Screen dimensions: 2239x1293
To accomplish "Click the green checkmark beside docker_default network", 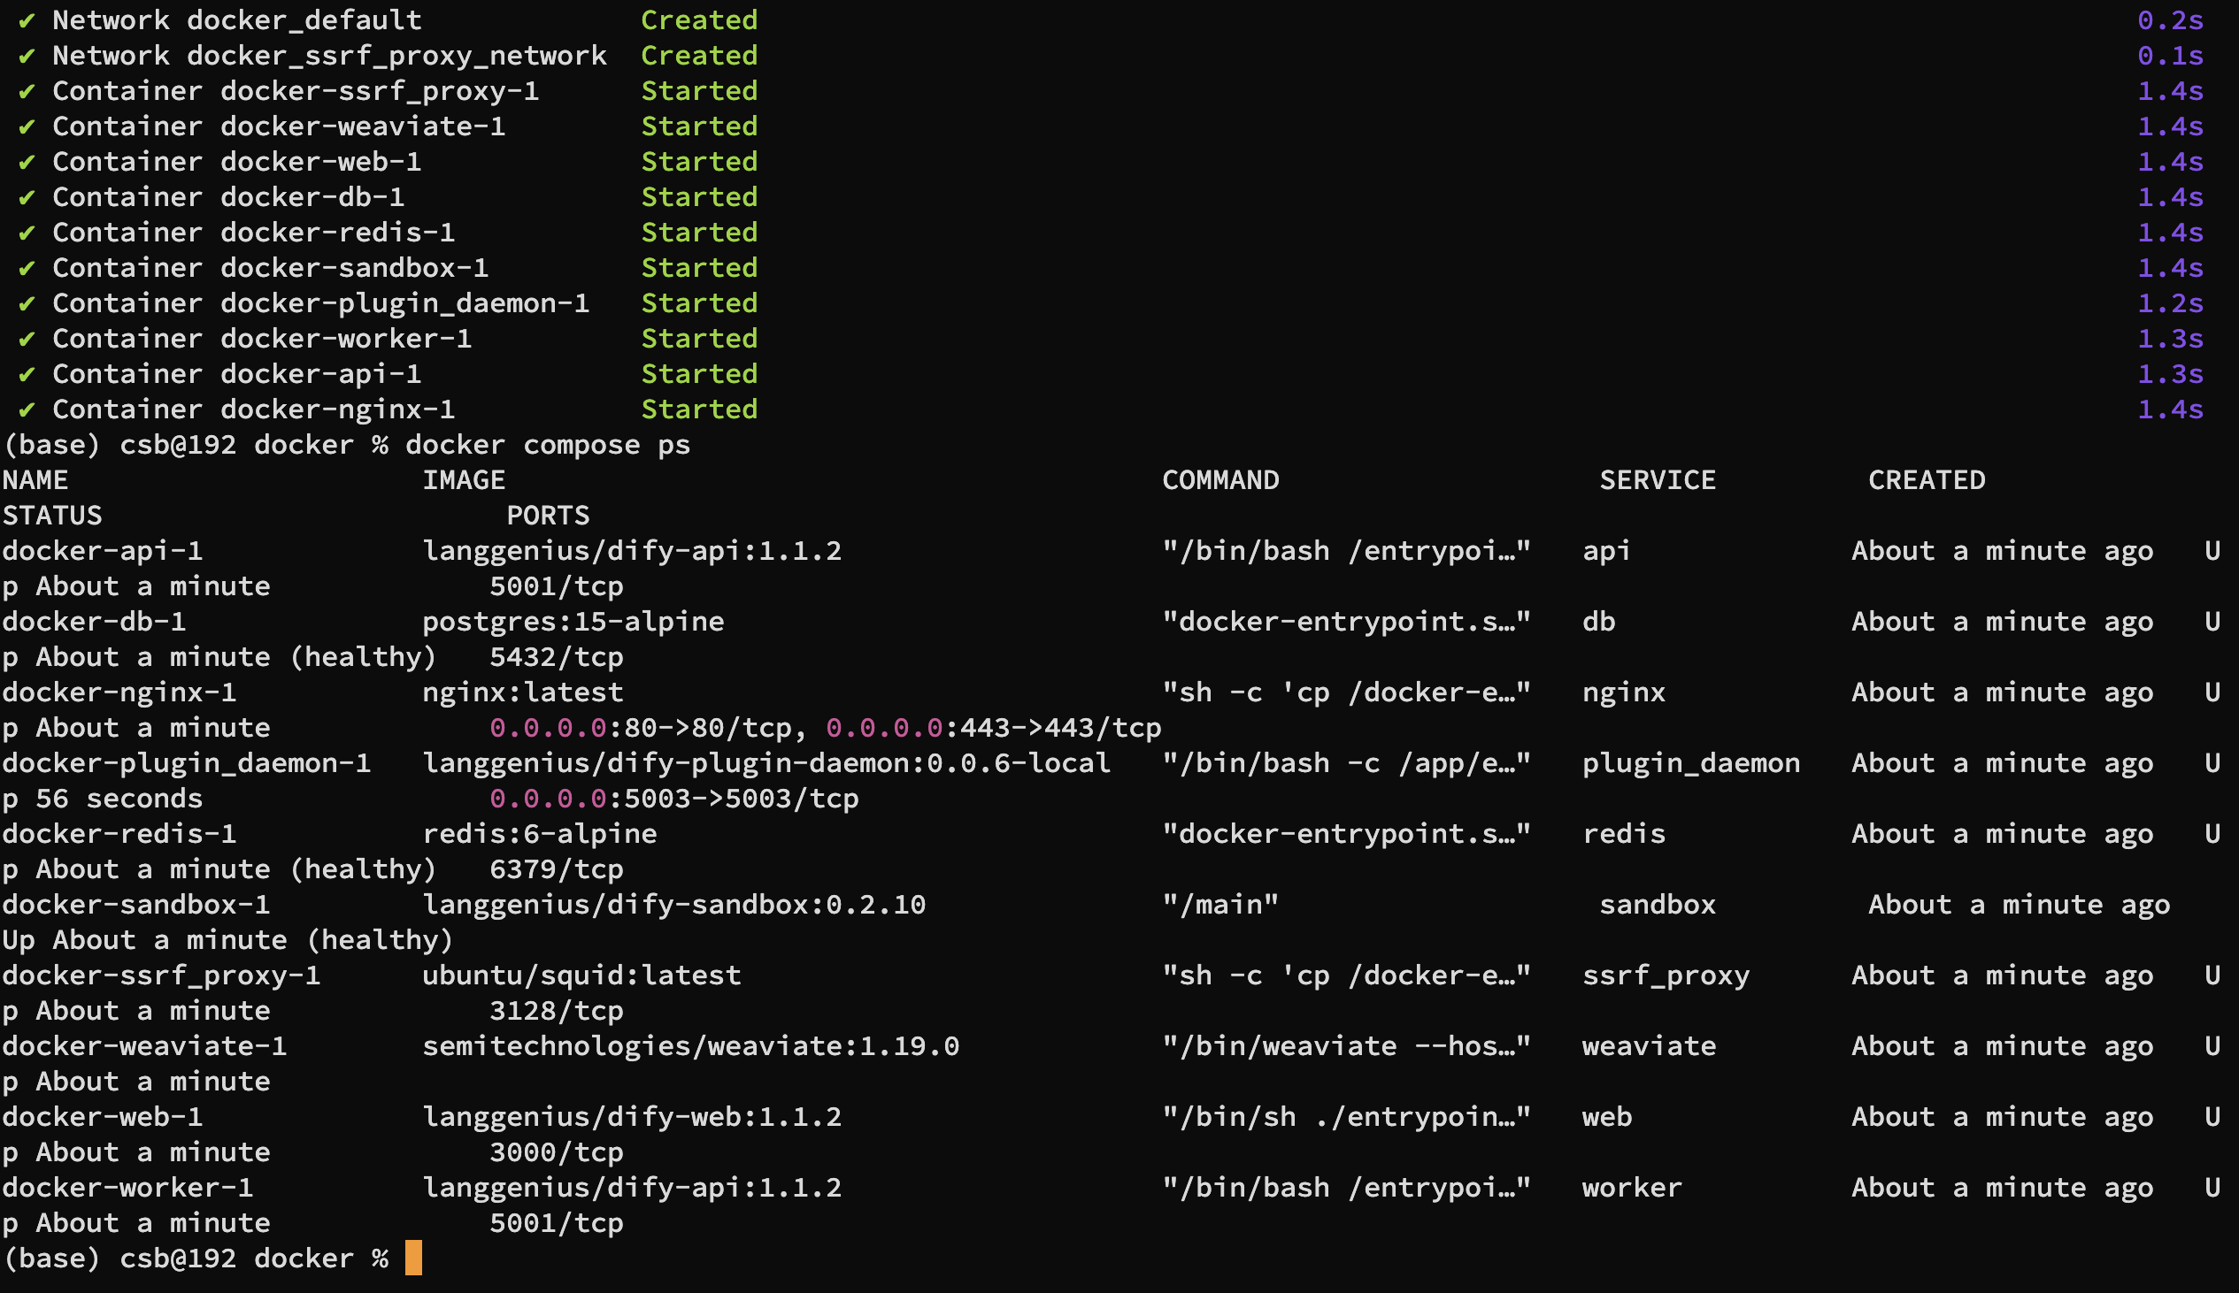I will (27, 20).
